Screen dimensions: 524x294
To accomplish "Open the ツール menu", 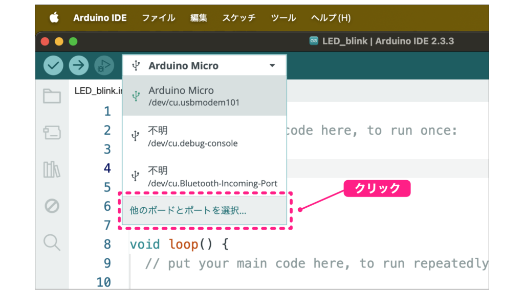I will [x=283, y=18].
